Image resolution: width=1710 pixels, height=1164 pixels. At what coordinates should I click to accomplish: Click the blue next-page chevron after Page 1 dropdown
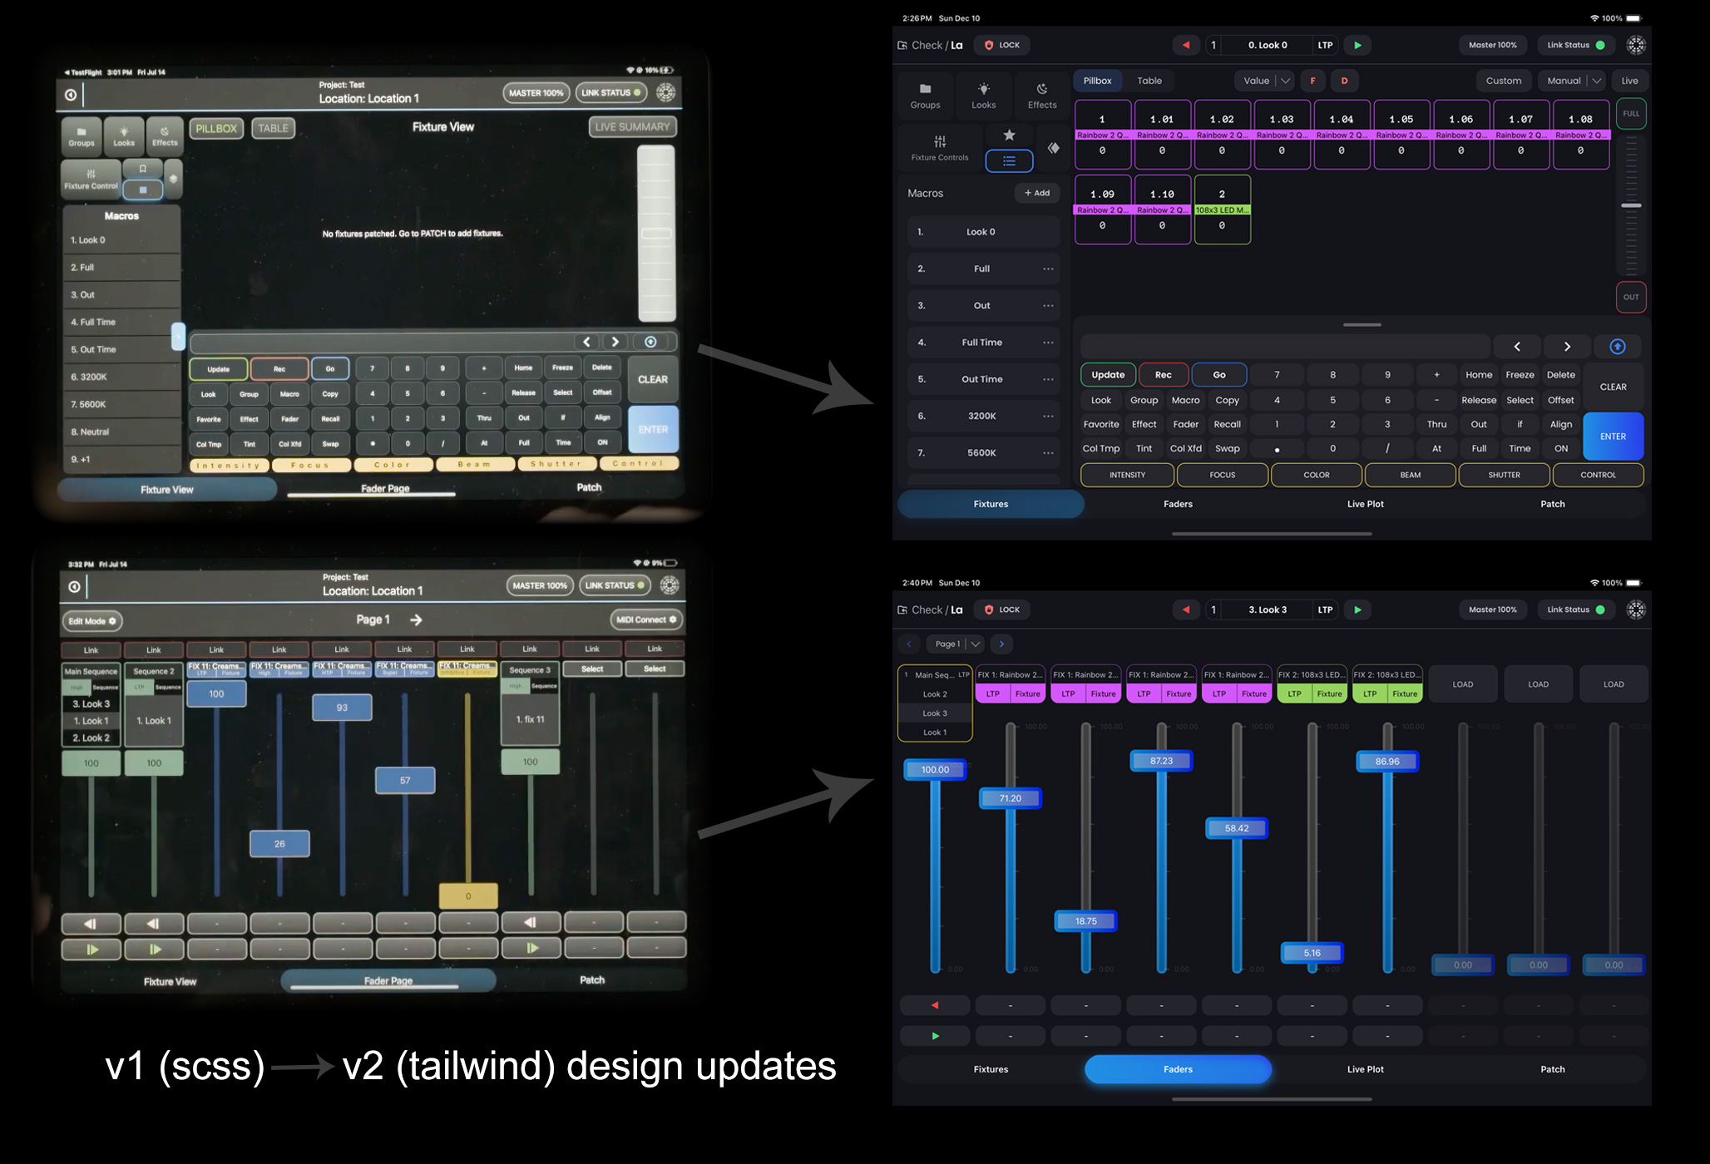tap(1001, 644)
